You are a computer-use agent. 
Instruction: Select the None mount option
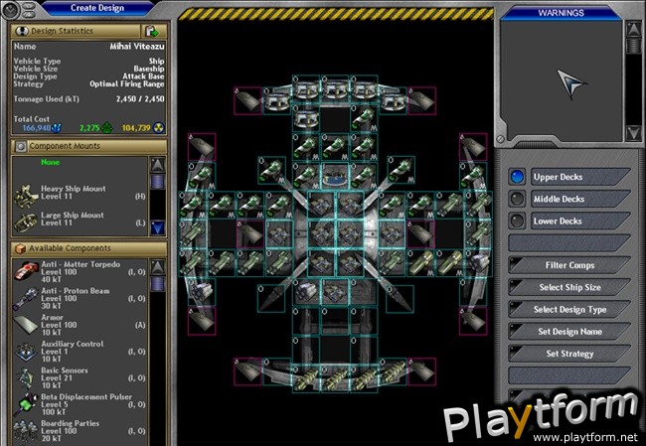51,162
